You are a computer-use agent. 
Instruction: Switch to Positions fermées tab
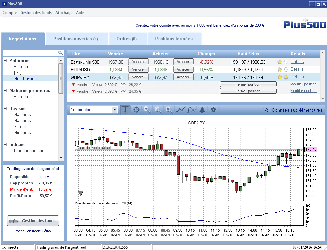[x=174, y=39]
